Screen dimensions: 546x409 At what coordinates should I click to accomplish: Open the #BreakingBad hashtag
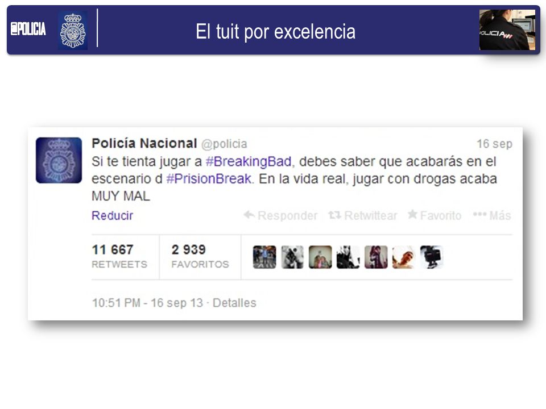[249, 162]
